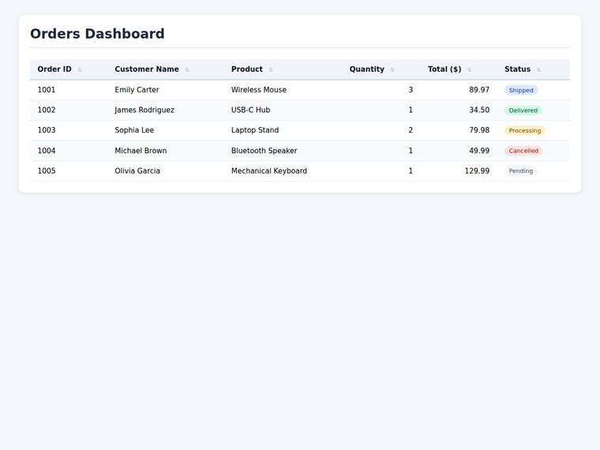This screenshot has width=600, height=450.
Task: Sort by the Customer Name header text
Action: [147, 69]
